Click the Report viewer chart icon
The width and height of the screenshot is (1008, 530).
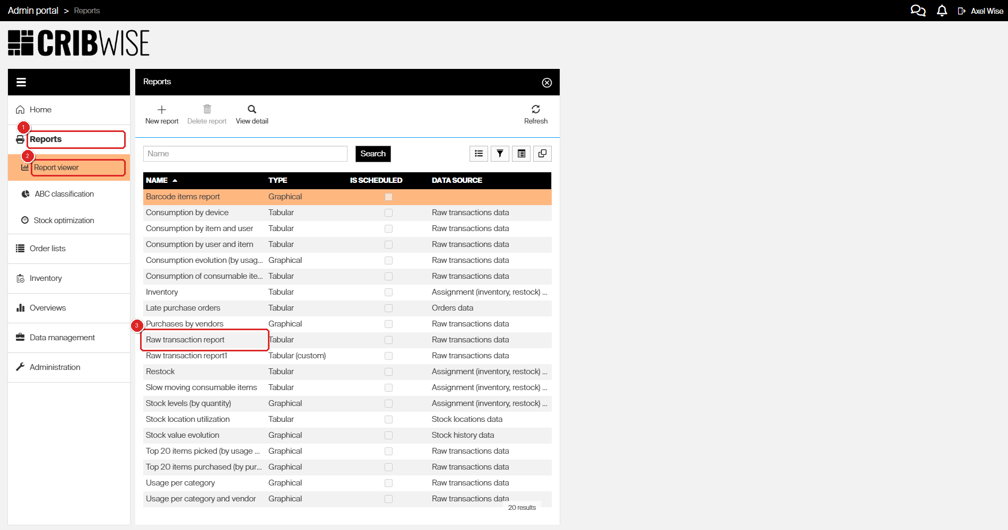[x=25, y=167]
